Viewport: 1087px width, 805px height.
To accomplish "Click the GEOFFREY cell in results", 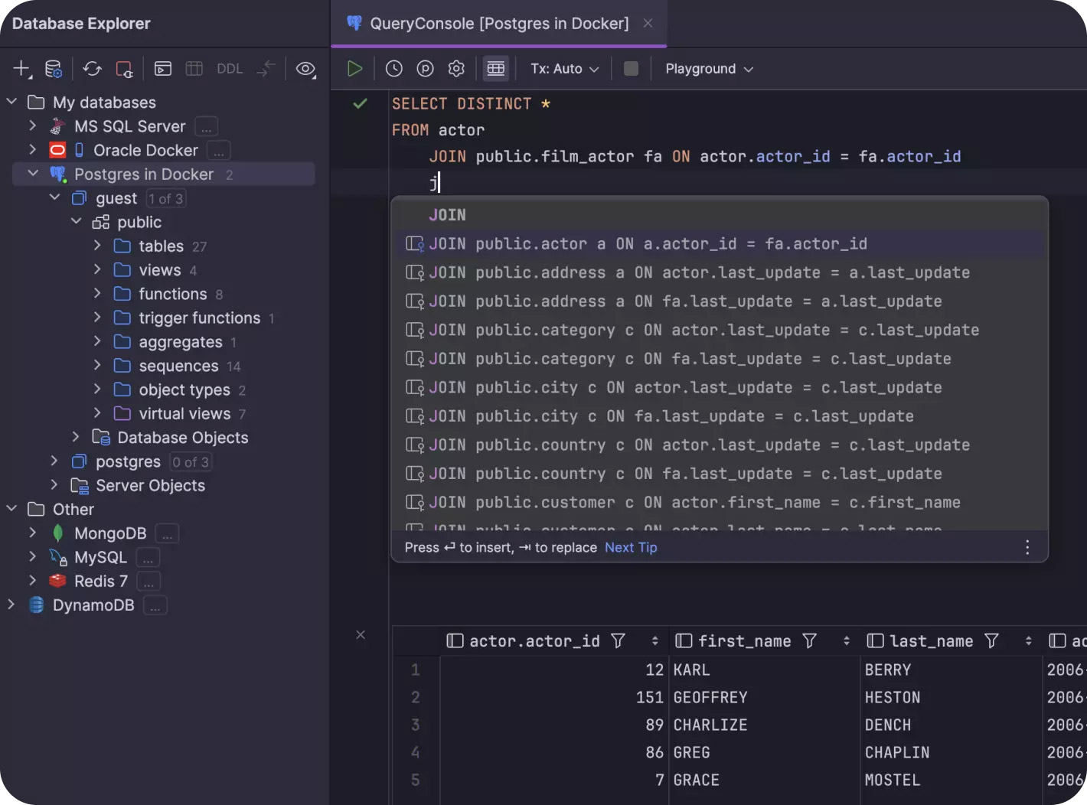I will pyautogui.click(x=764, y=697).
